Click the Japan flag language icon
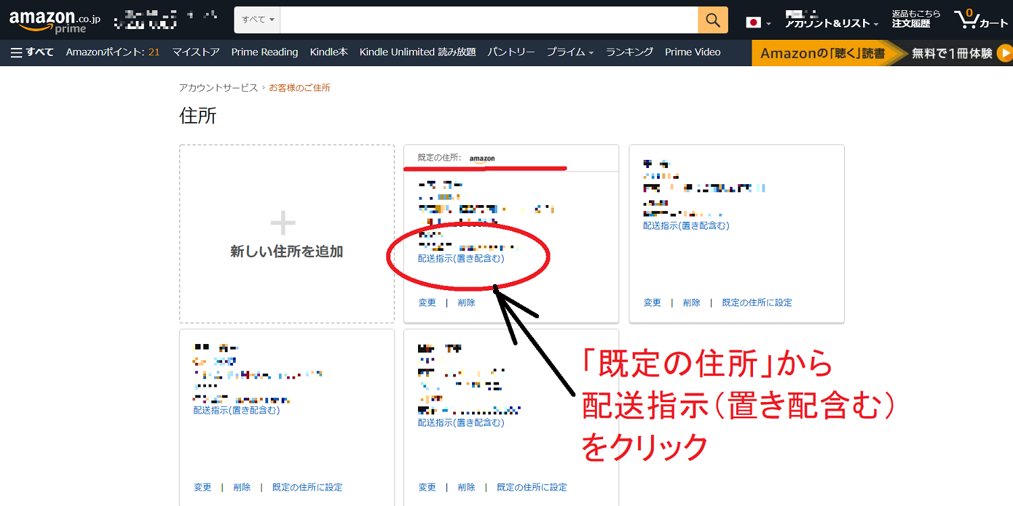This screenshot has width=1013, height=506. tap(753, 22)
